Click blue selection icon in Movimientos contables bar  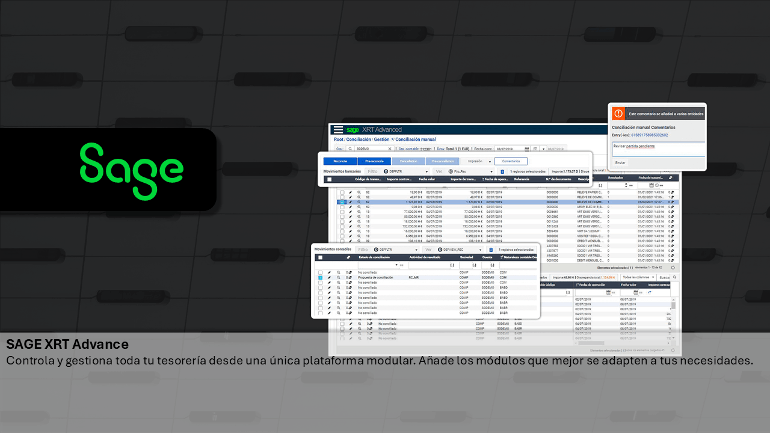(x=491, y=250)
